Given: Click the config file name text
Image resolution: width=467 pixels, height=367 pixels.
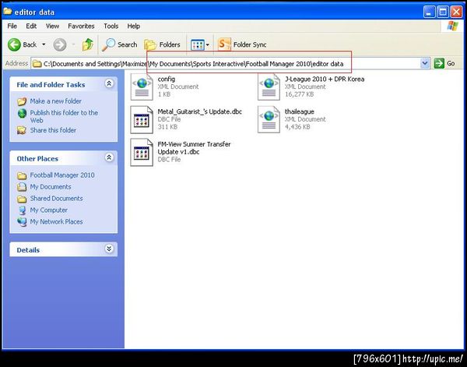Looking at the screenshot, I should coord(167,79).
